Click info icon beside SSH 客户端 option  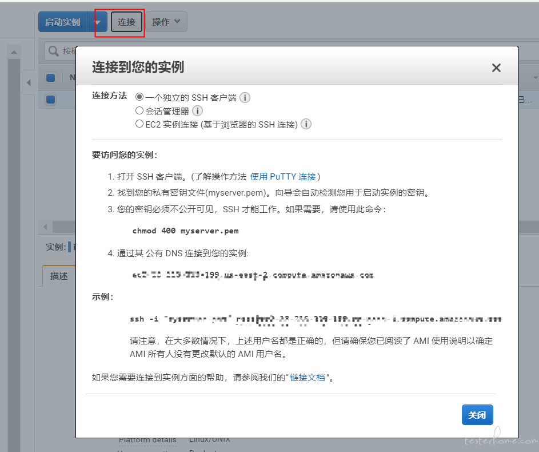pos(245,98)
